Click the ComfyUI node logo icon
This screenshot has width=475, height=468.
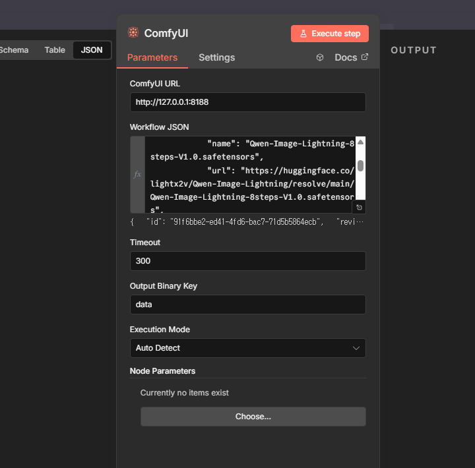coord(133,33)
